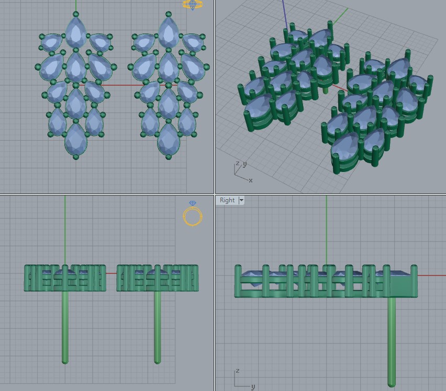Click the "Right" viewport title label
Viewport: 446px width, 391px height.
(x=227, y=200)
